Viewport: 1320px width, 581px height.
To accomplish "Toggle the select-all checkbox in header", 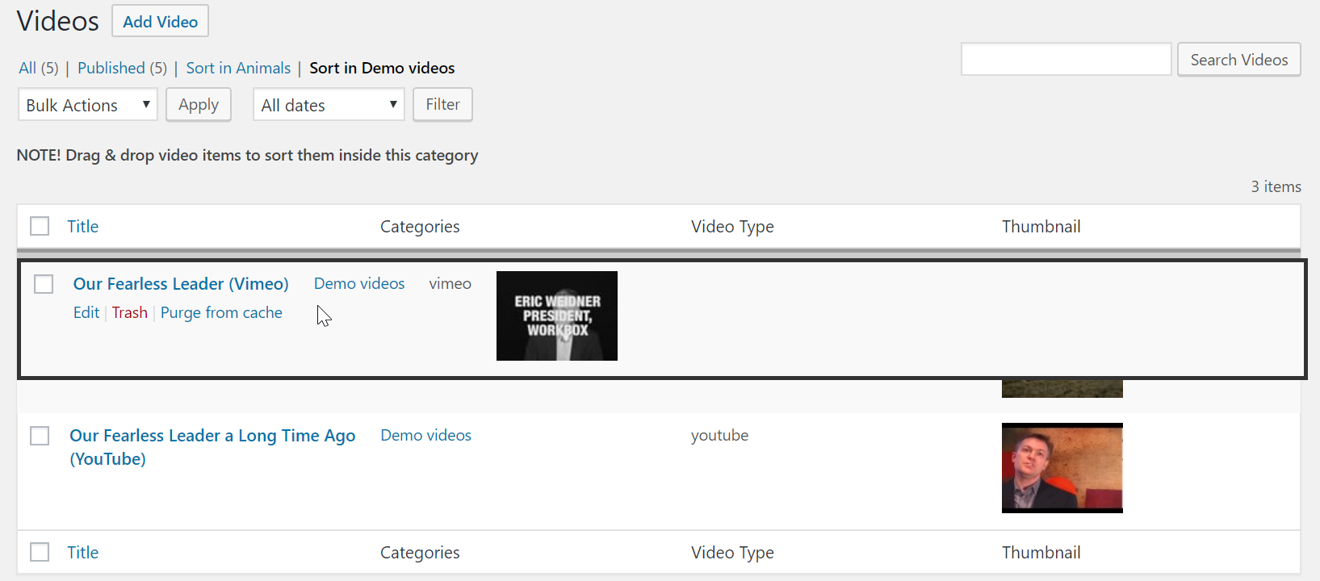I will click(40, 226).
